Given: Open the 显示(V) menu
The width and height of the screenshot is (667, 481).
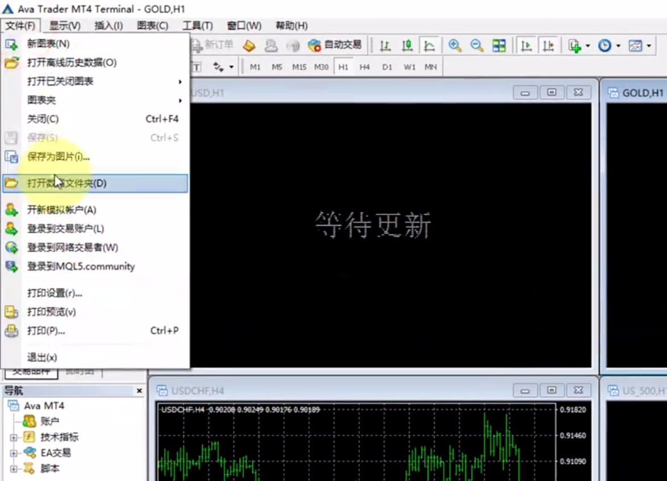Looking at the screenshot, I should pyautogui.click(x=65, y=26).
